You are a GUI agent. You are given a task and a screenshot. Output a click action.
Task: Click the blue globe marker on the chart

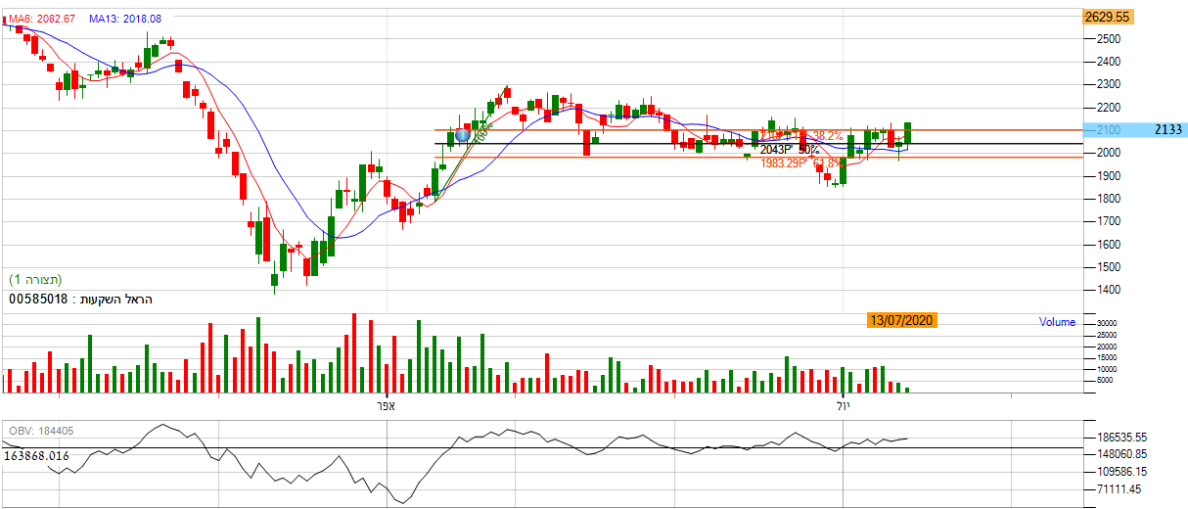tap(463, 135)
